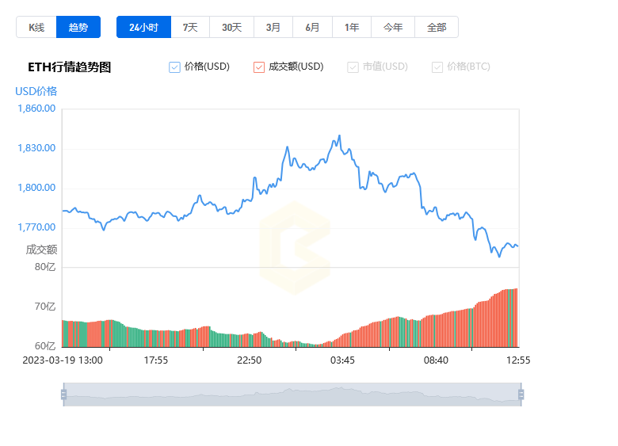Image resolution: width=618 pixels, height=446 pixels.
Task: Click the price line peak near 03:45
Action: click(x=339, y=136)
